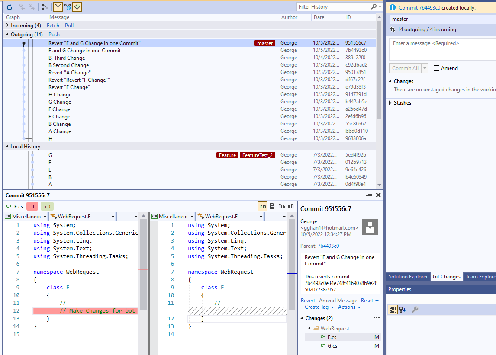496x355 pixels.
Task: Click the Push link
Action: click(54, 35)
